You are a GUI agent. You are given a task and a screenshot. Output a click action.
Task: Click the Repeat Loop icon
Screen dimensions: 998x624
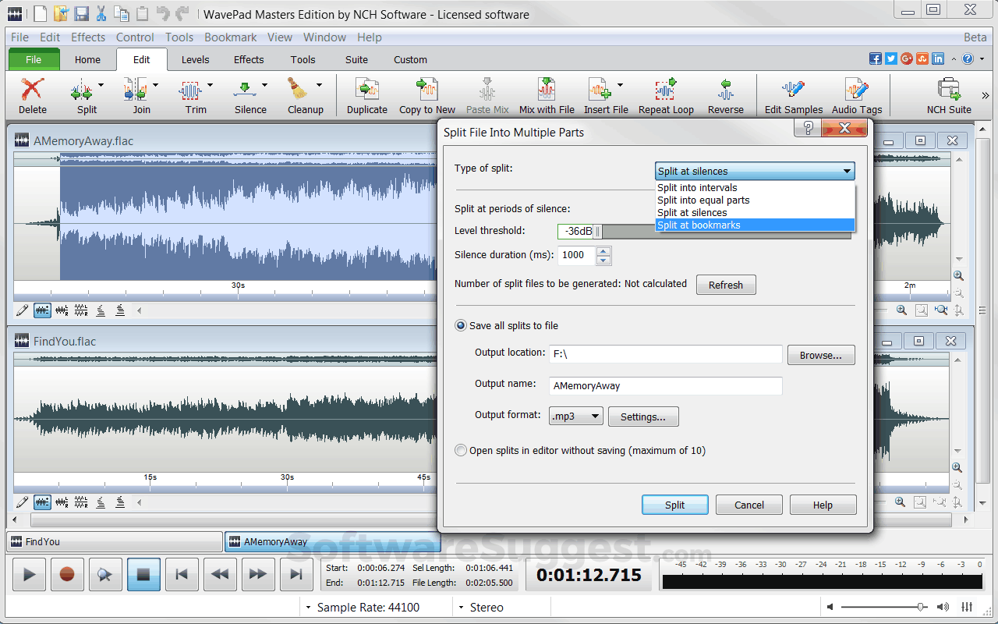pyautogui.click(x=665, y=90)
